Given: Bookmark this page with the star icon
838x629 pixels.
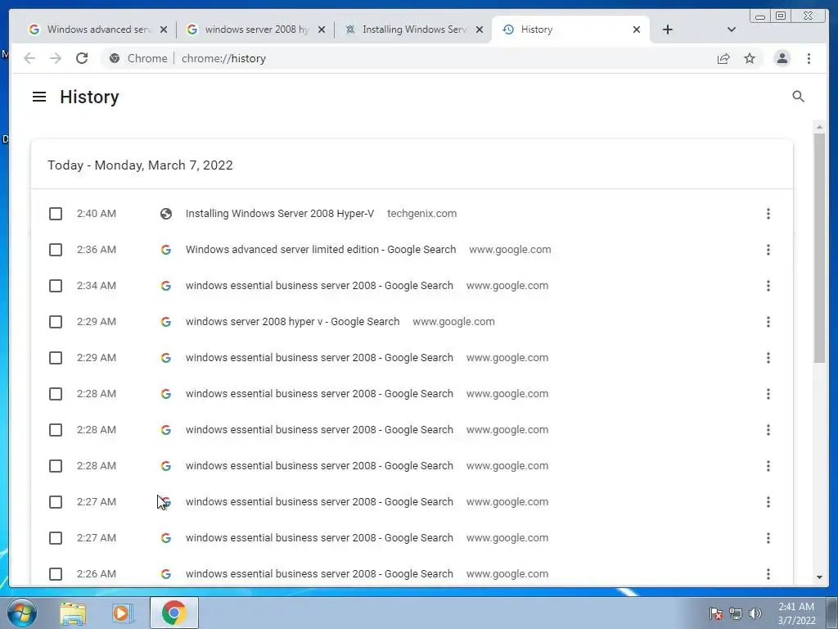Looking at the screenshot, I should click(750, 58).
